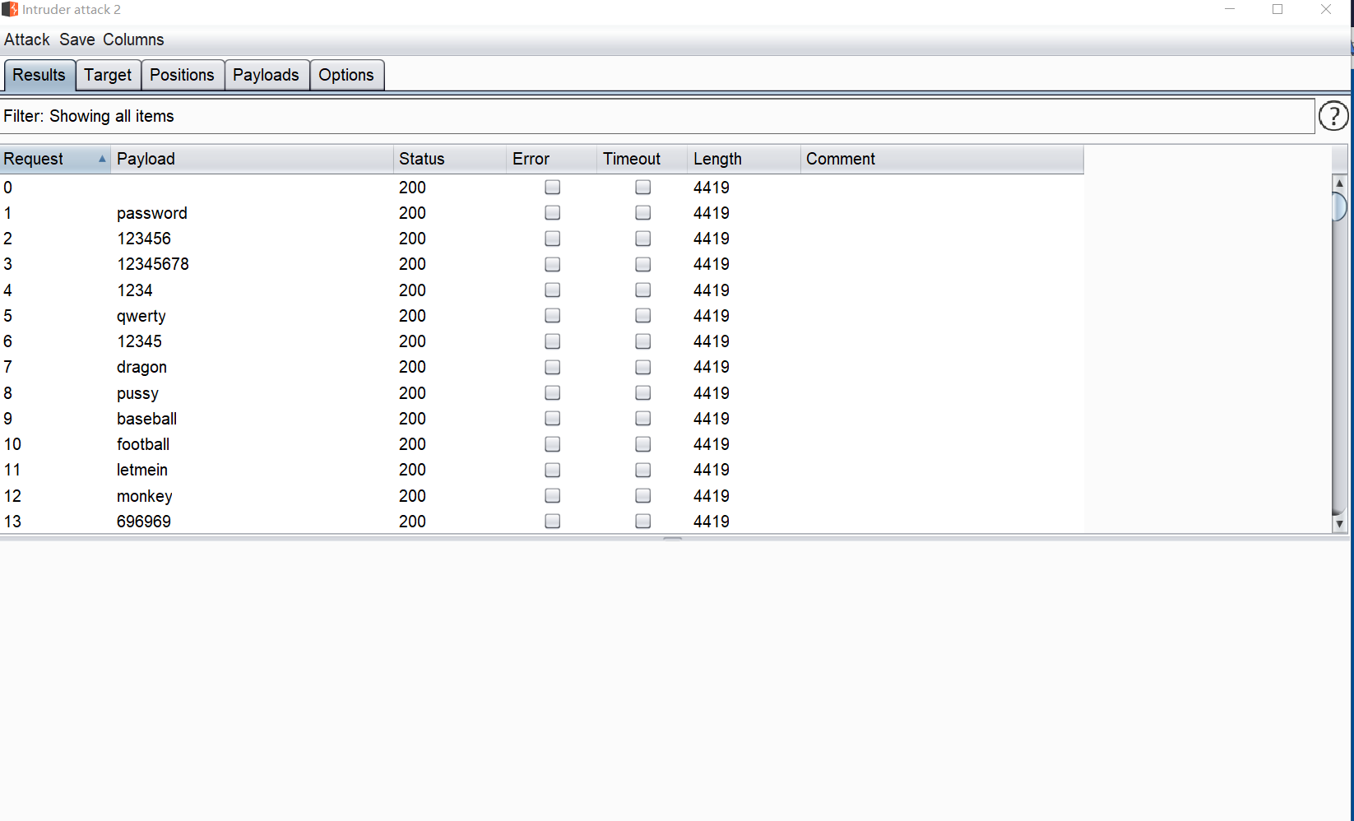The width and height of the screenshot is (1354, 821).
Task: Switch to the Payloads tab
Action: tap(266, 75)
